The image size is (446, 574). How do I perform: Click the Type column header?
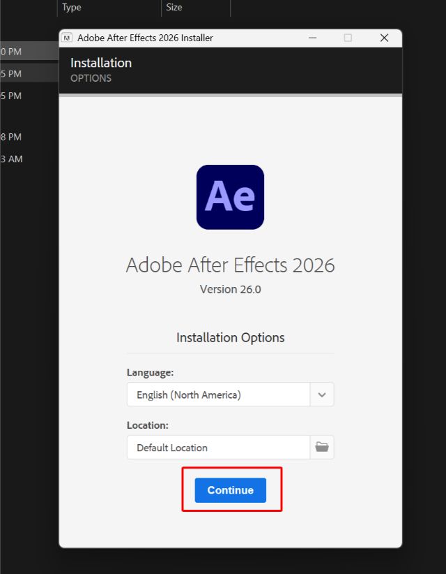[x=71, y=8]
